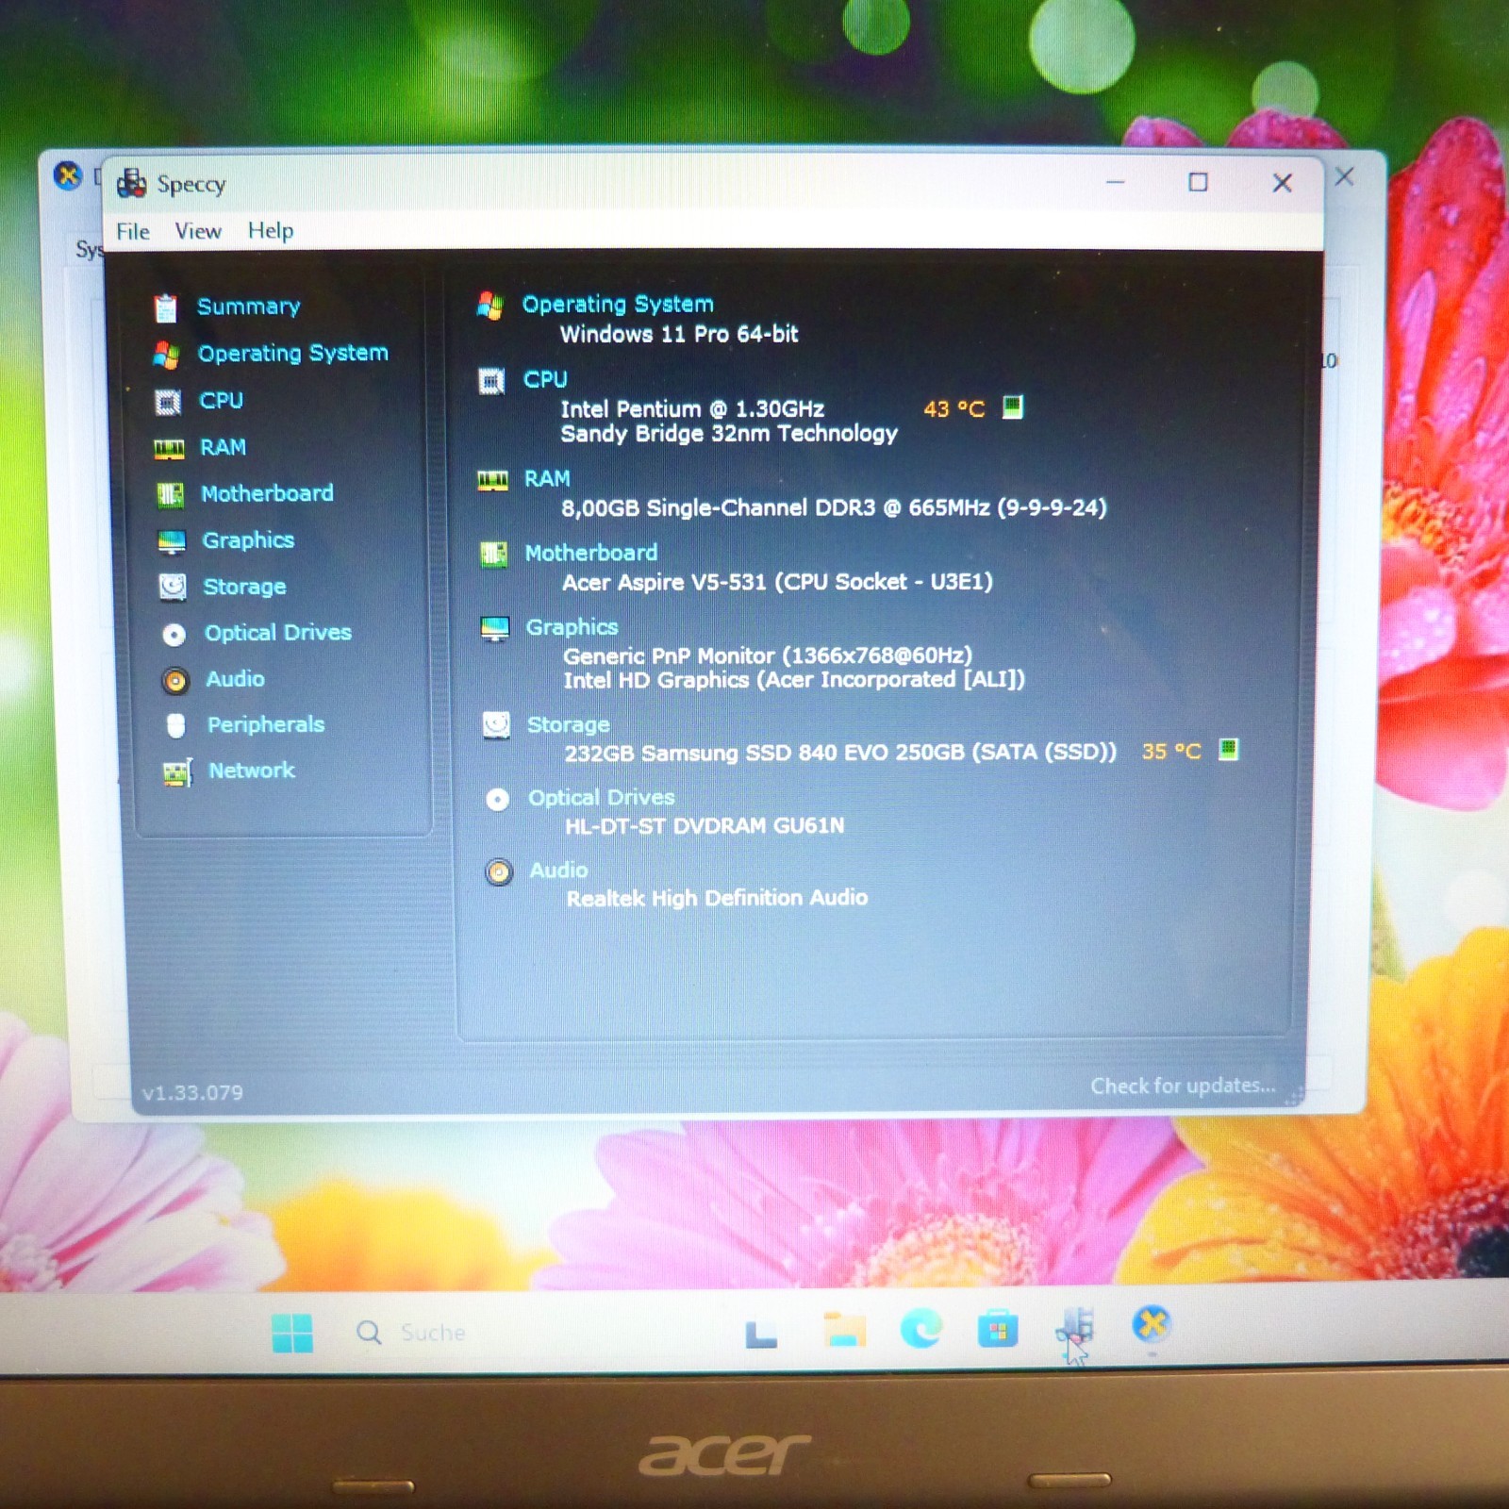Open the View menu

[x=198, y=231]
